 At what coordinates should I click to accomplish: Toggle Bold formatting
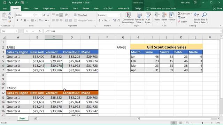[x=17, y=20]
